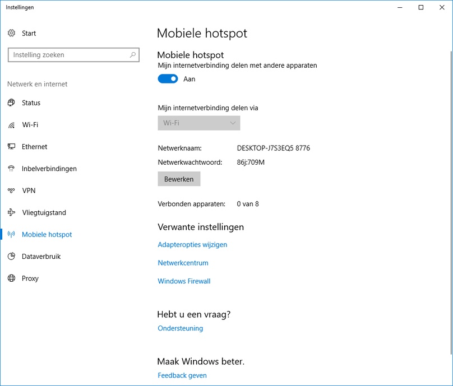Click the vertical scrollbar on the right

(x=451, y=202)
